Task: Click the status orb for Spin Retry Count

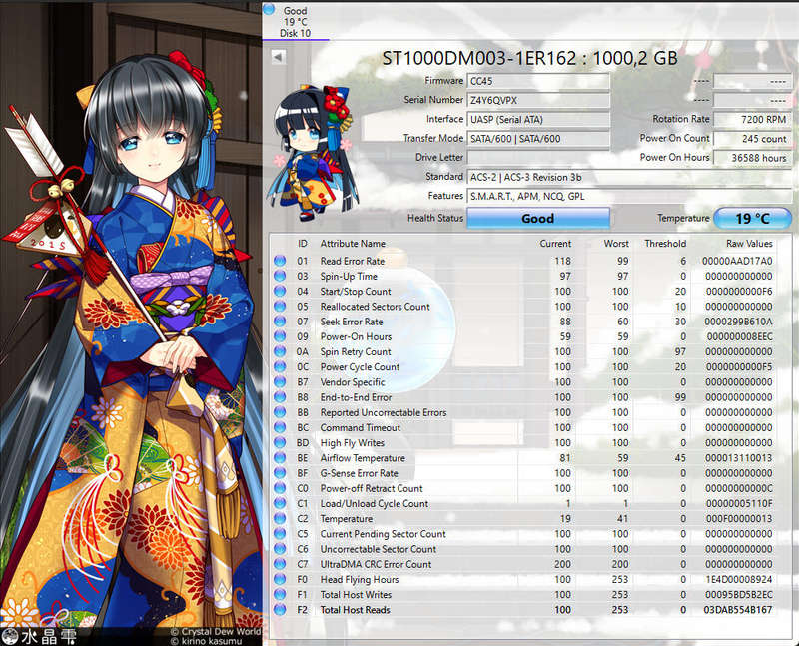Action: click(x=280, y=352)
